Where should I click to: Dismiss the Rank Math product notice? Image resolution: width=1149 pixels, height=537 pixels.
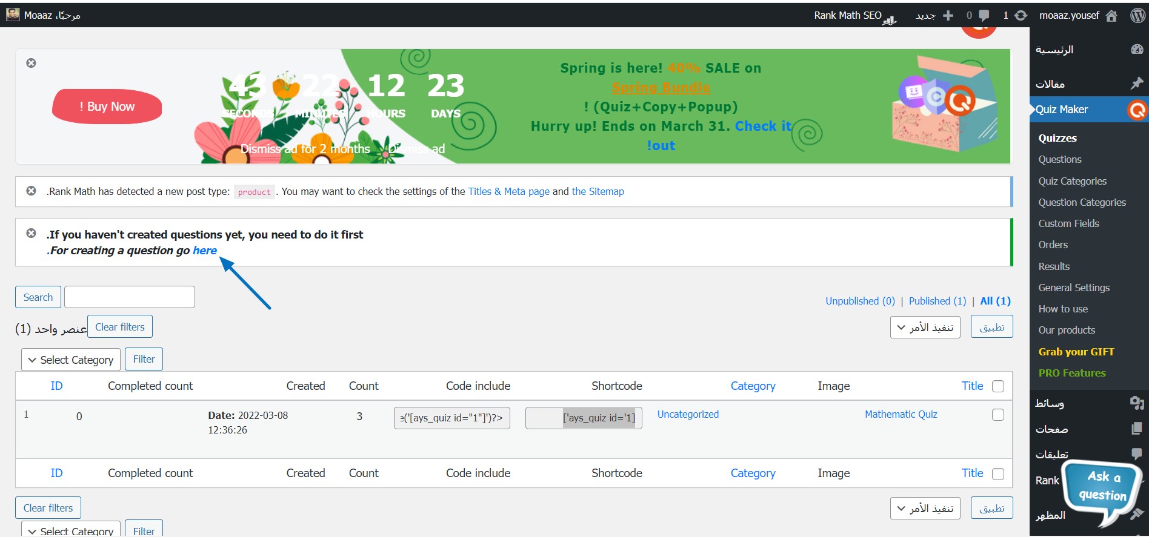point(31,191)
